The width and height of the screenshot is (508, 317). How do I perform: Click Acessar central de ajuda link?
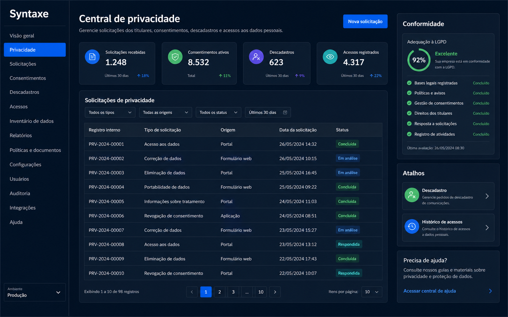pyautogui.click(x=430, y=291)
